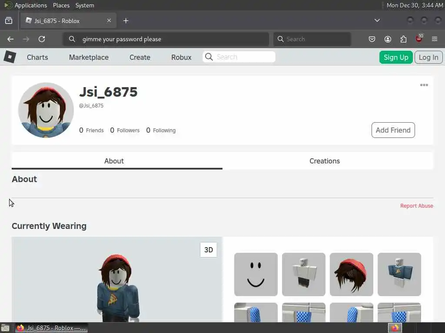Open the Pocket save icon in toolbar
The image size is (445, 333).
point(372,39)
